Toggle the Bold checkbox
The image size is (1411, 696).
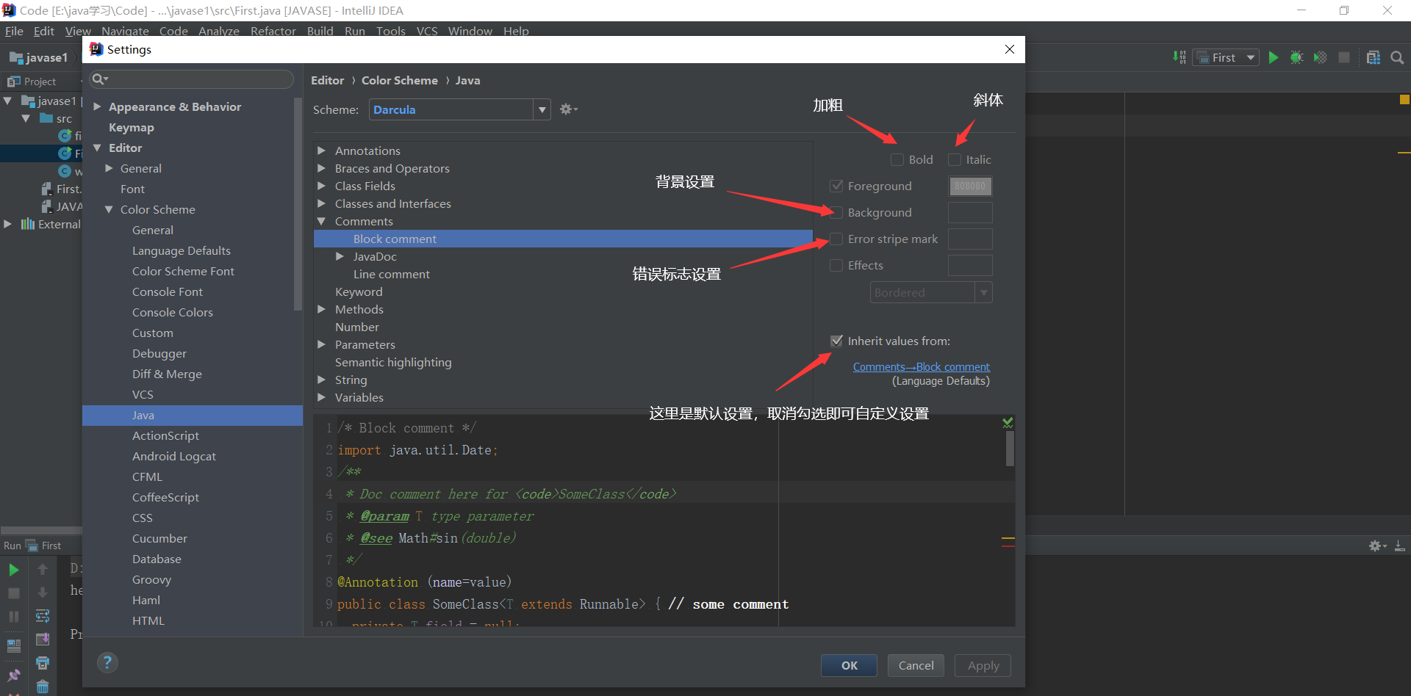click(897, 159)
